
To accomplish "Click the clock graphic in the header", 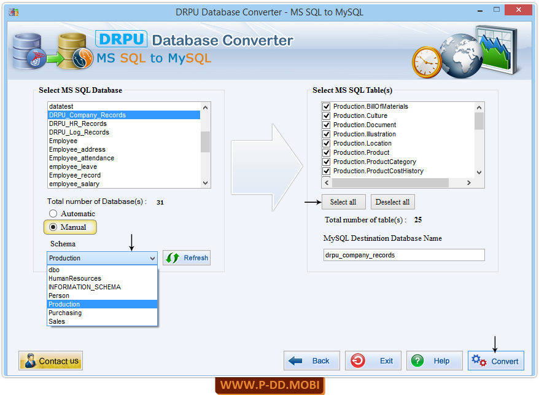I will [x=427, y=62].
